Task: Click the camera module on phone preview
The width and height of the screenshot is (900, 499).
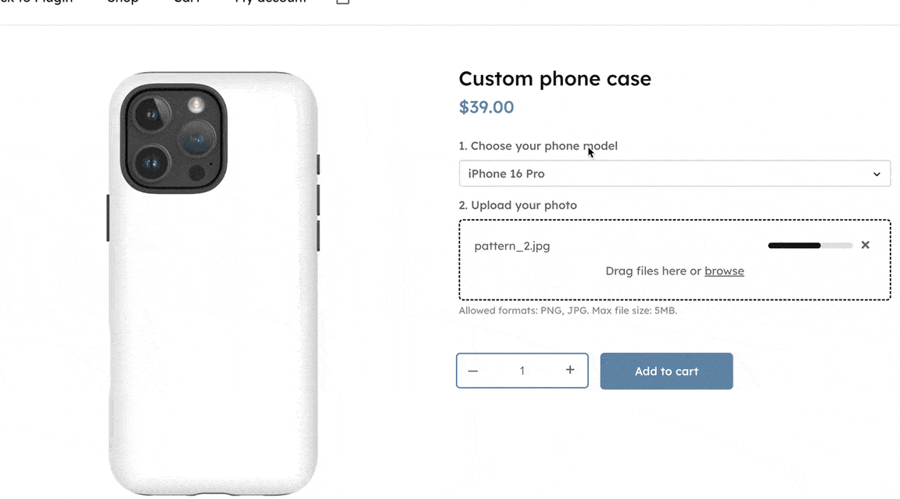Action: click(x=174, y=138)
